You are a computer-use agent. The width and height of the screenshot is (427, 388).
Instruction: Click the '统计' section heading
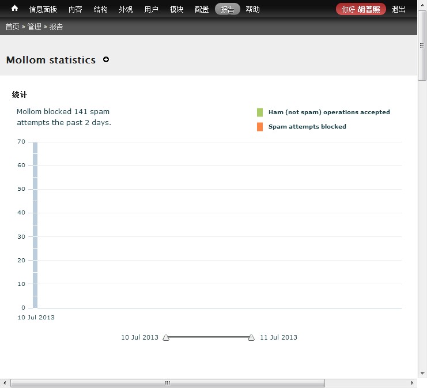pos(20,95)
